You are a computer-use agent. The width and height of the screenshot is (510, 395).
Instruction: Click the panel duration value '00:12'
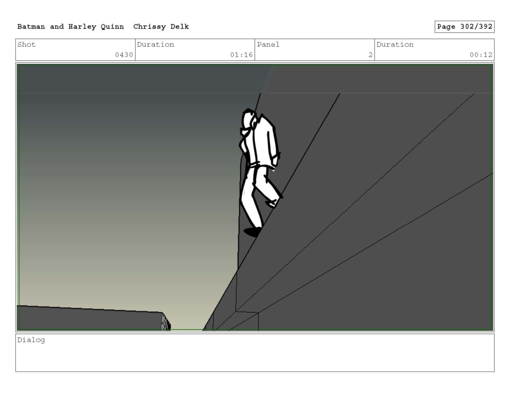[481, 55]
